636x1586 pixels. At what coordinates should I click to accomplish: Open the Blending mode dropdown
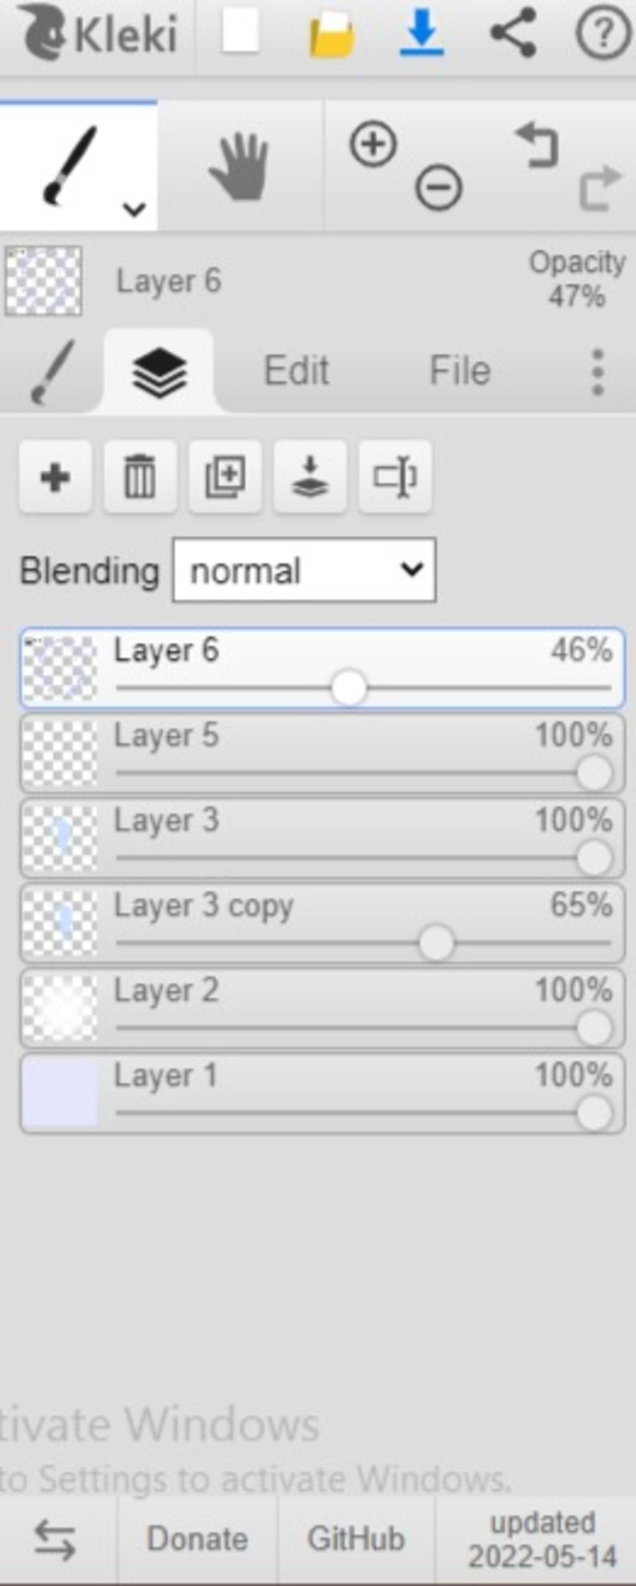pos(304,571)
